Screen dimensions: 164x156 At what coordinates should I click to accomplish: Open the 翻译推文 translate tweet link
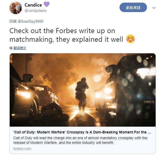click(20, 48)
